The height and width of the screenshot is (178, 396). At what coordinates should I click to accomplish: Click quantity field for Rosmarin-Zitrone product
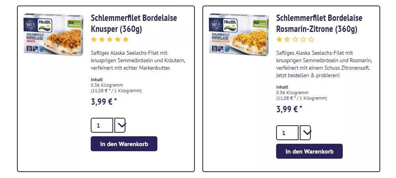(x=287, y=133)
